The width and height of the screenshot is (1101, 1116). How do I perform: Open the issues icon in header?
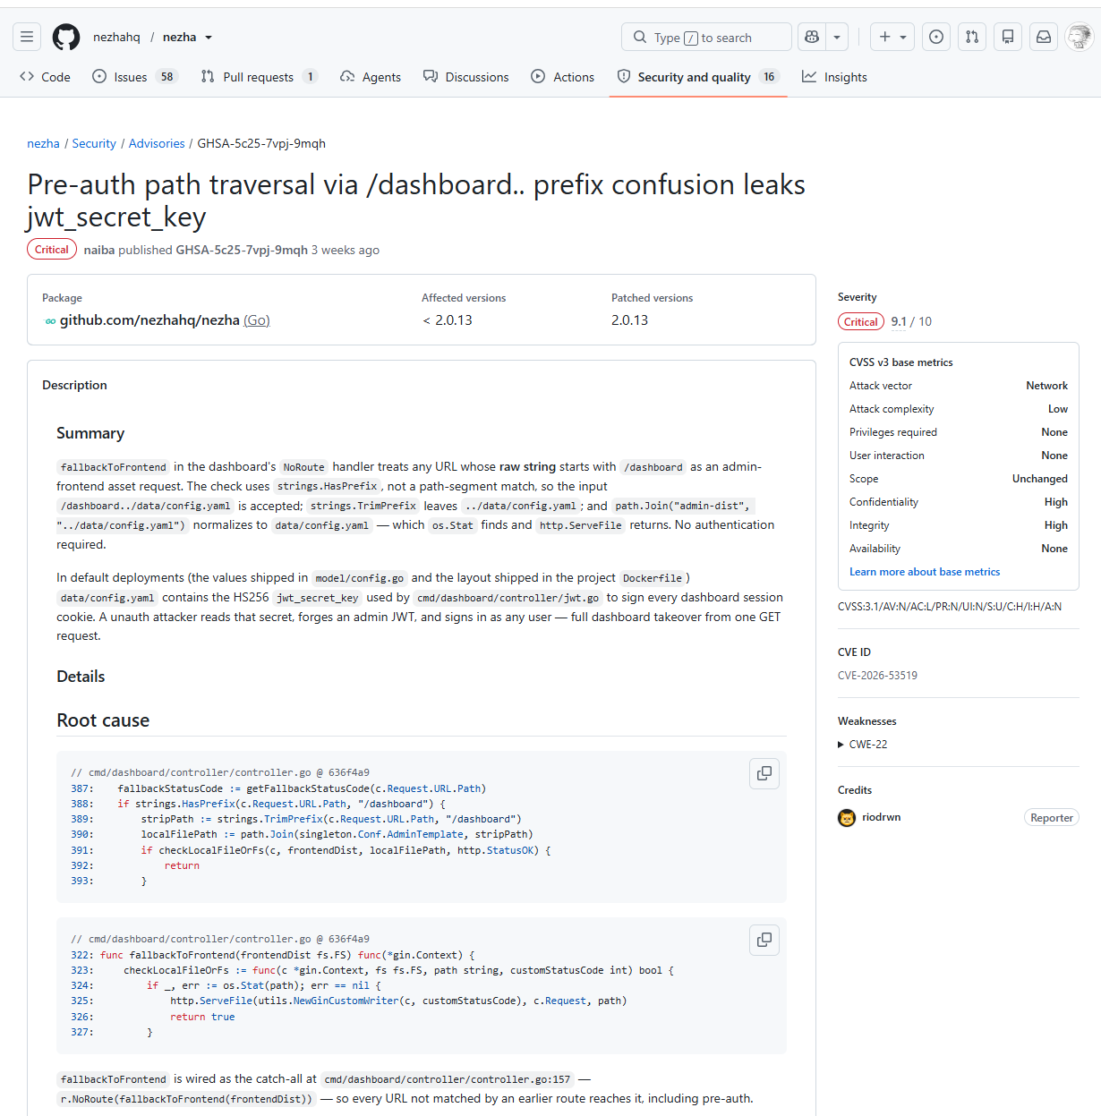pyautogui.click(x=936, y=37)
